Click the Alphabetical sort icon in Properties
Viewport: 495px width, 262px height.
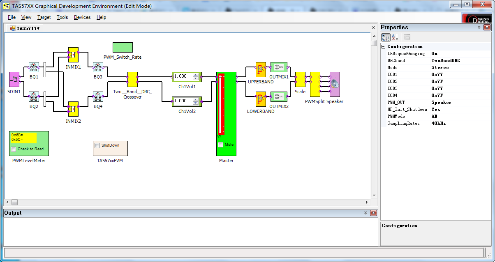click(395, 37)
